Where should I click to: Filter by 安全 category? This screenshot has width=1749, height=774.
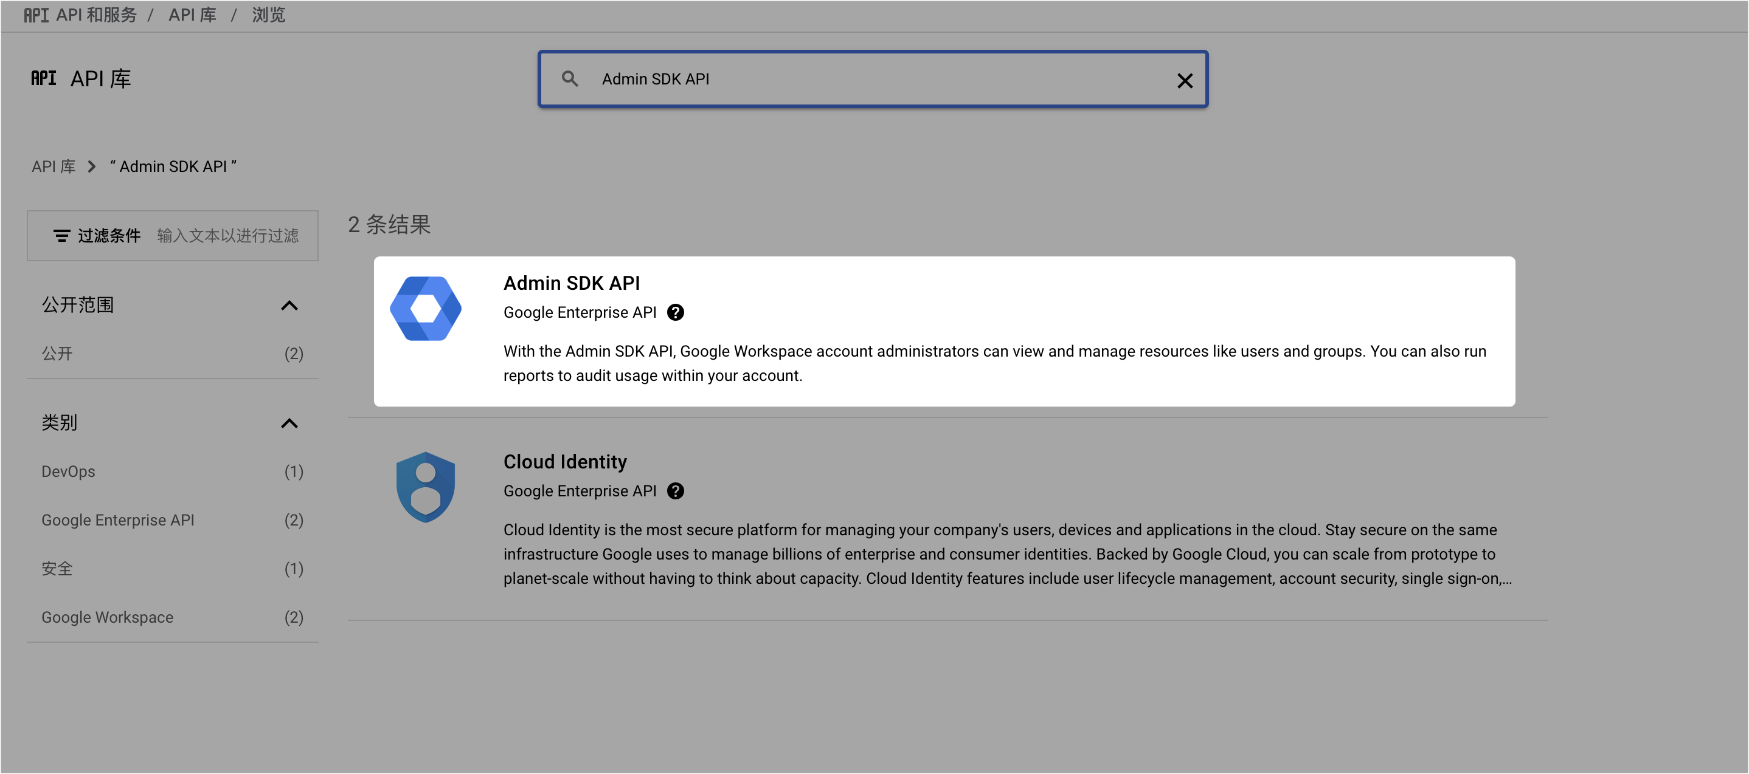(x=173, y=569)
